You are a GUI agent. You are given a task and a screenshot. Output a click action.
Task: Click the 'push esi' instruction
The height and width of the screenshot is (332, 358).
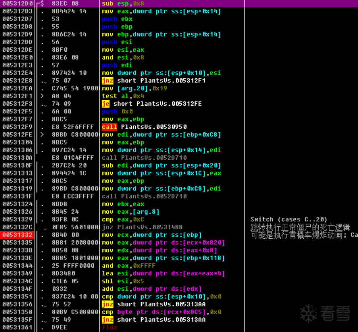pos(117,42)
